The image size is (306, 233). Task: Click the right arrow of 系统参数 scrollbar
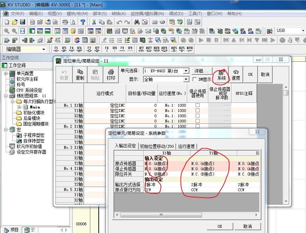pos(256,215)
